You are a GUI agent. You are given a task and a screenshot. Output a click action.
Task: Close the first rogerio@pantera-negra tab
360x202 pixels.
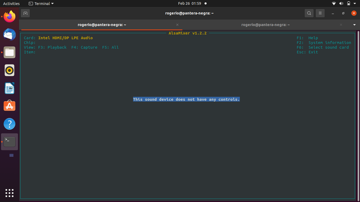tap(177, 25)
